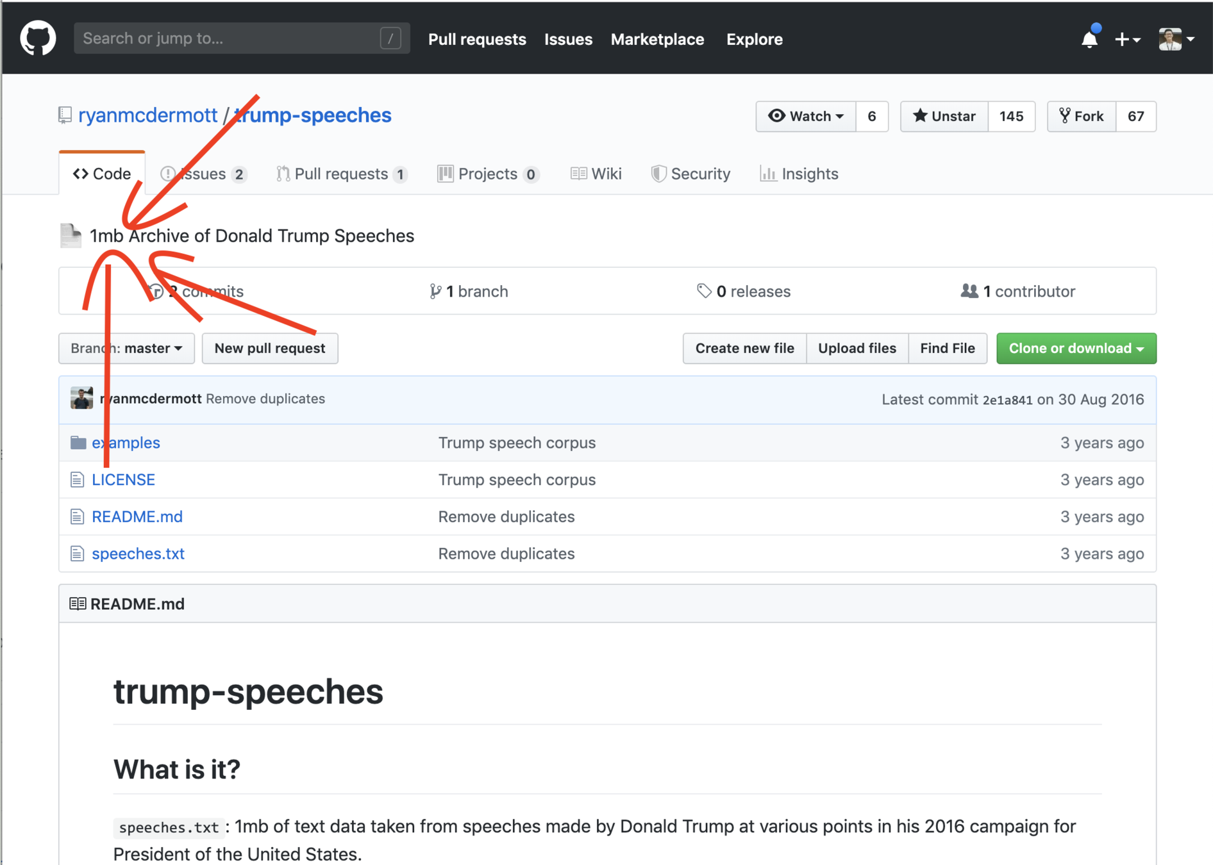Click the repository book icon beside owner name
The width and height of the screenshot is (1213, 865).
point(65,115)
